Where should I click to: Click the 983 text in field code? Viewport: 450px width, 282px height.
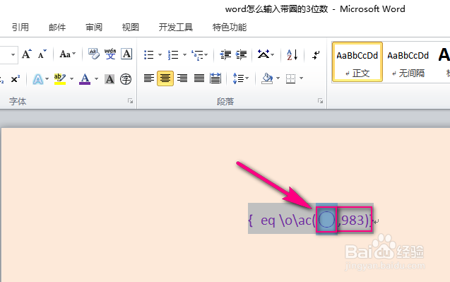[x=353, y=221]
